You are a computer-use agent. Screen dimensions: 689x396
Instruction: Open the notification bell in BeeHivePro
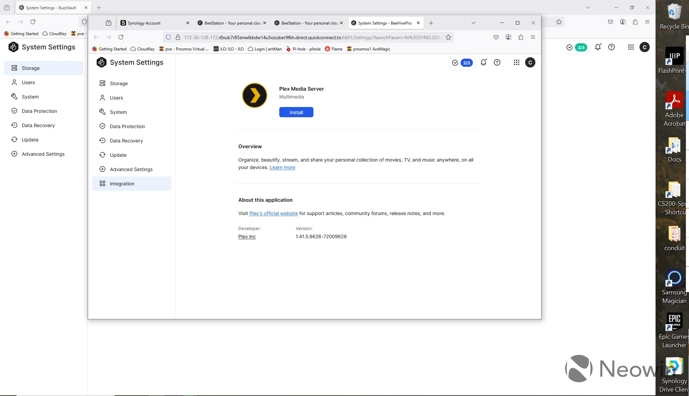pos(483,62)
